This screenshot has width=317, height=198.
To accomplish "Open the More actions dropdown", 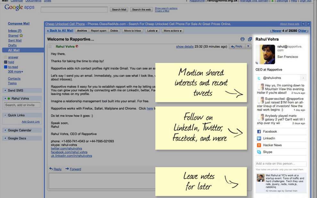I will click(x=173, y=31).
